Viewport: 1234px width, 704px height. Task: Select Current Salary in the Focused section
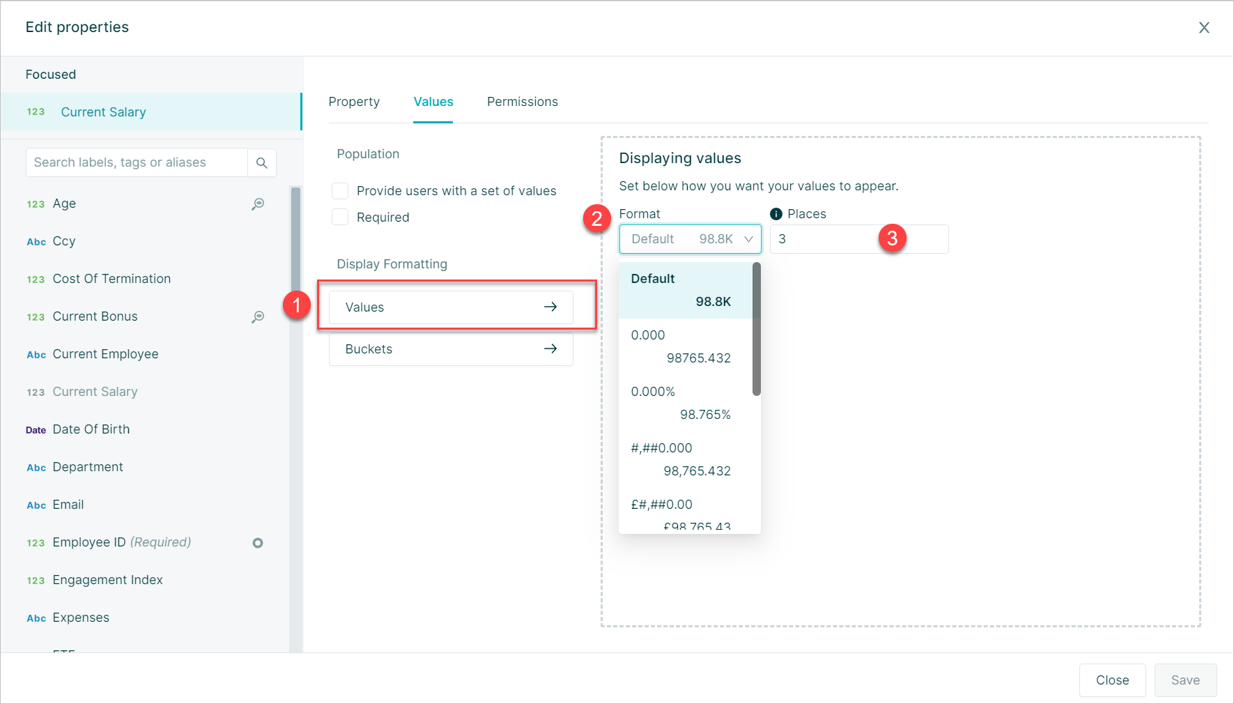point(151,112)
